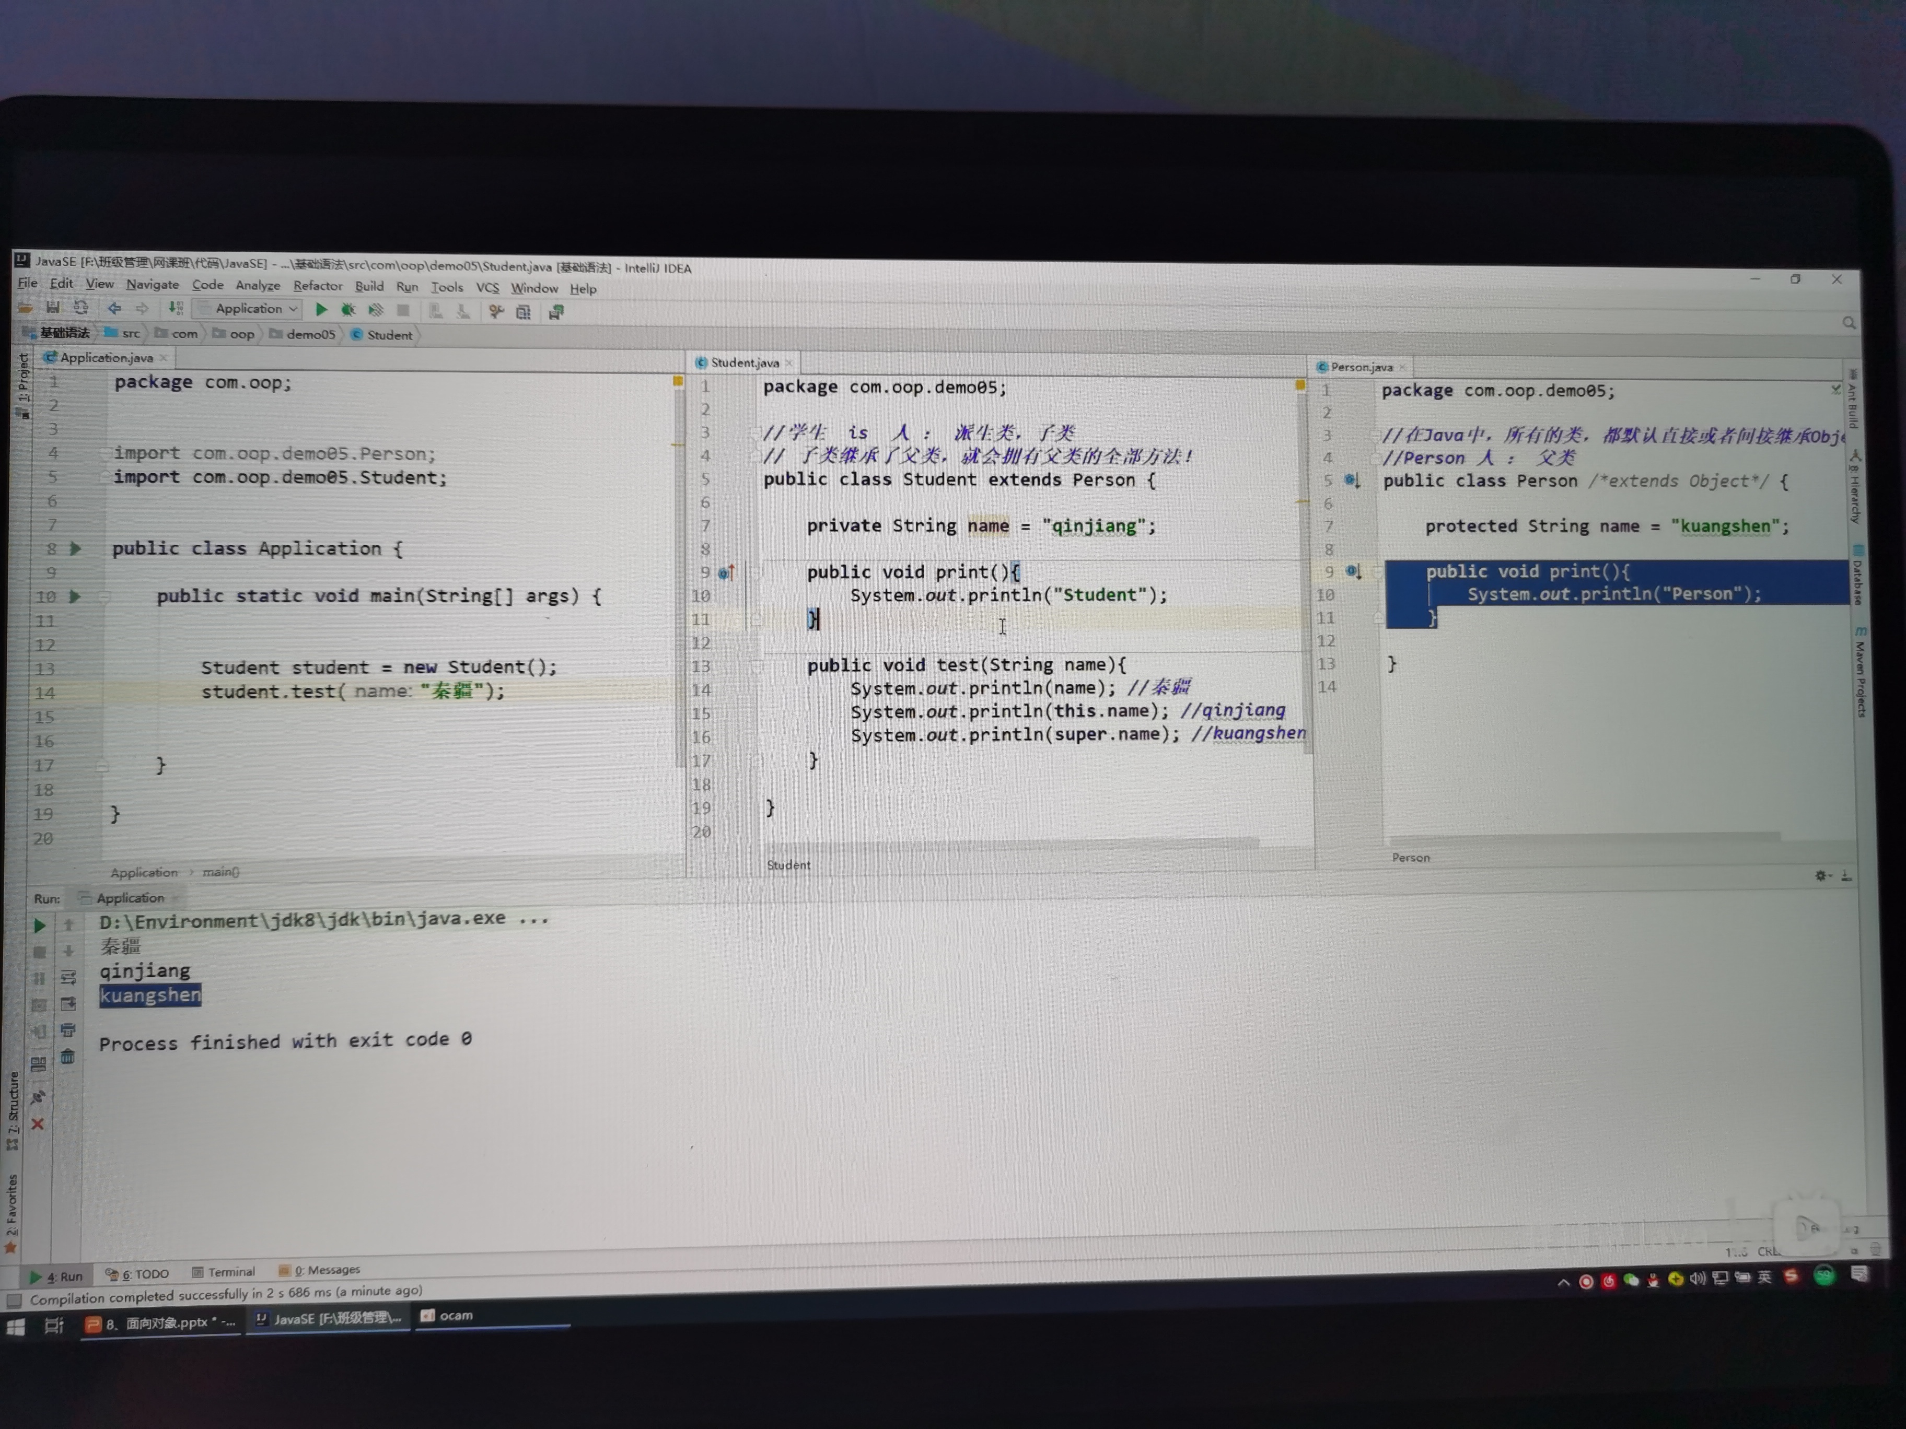Click the green Run button in main toolbar
Image resolution: width=1906 pixels, height=1429 pixels.
[x=320, y=310]
